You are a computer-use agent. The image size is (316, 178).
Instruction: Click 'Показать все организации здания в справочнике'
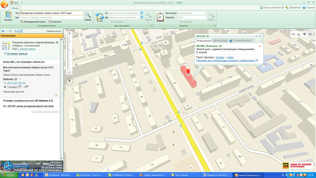point(225,61)
